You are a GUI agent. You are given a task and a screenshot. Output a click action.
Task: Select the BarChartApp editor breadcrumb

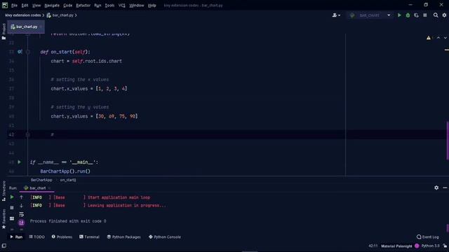click(x=41, y=180)
